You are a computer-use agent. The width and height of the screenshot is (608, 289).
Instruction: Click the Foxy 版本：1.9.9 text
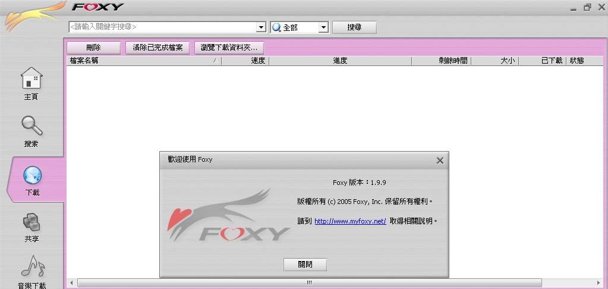pos(359,183)
